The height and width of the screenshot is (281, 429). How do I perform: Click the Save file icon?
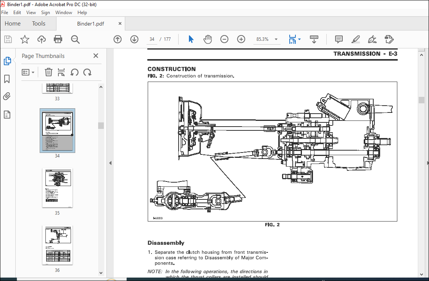(8, 39)
